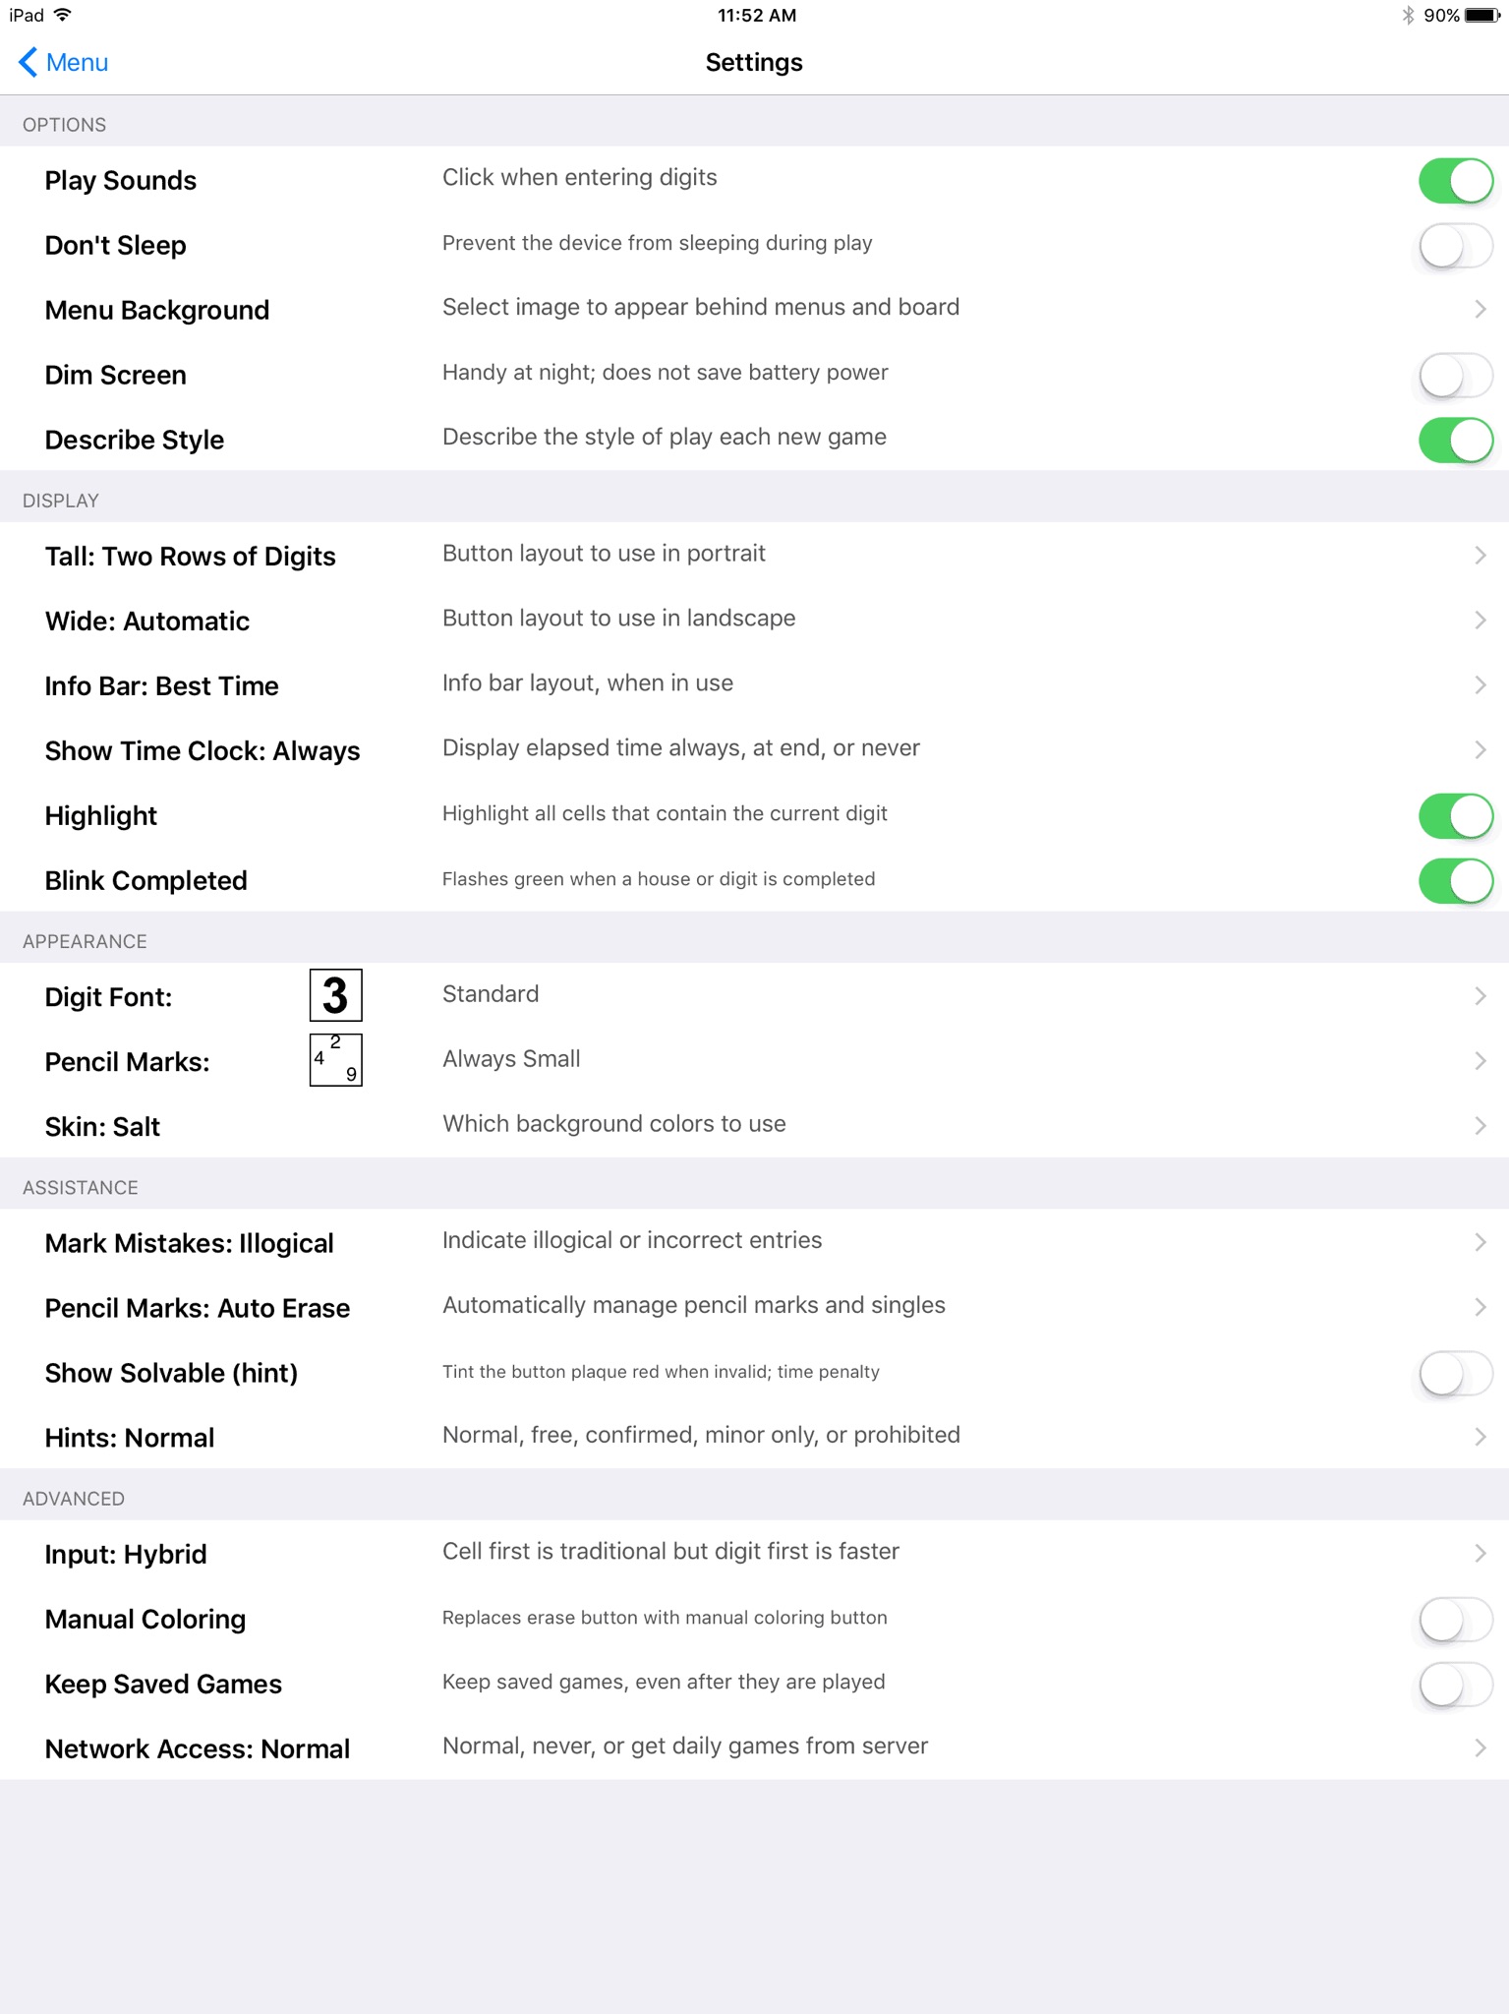Image resolution: width=1509 pixels, height=2014 pixels.
Task: Tap the Pencil Marks preview box icon
Action: coord(335,1060)
